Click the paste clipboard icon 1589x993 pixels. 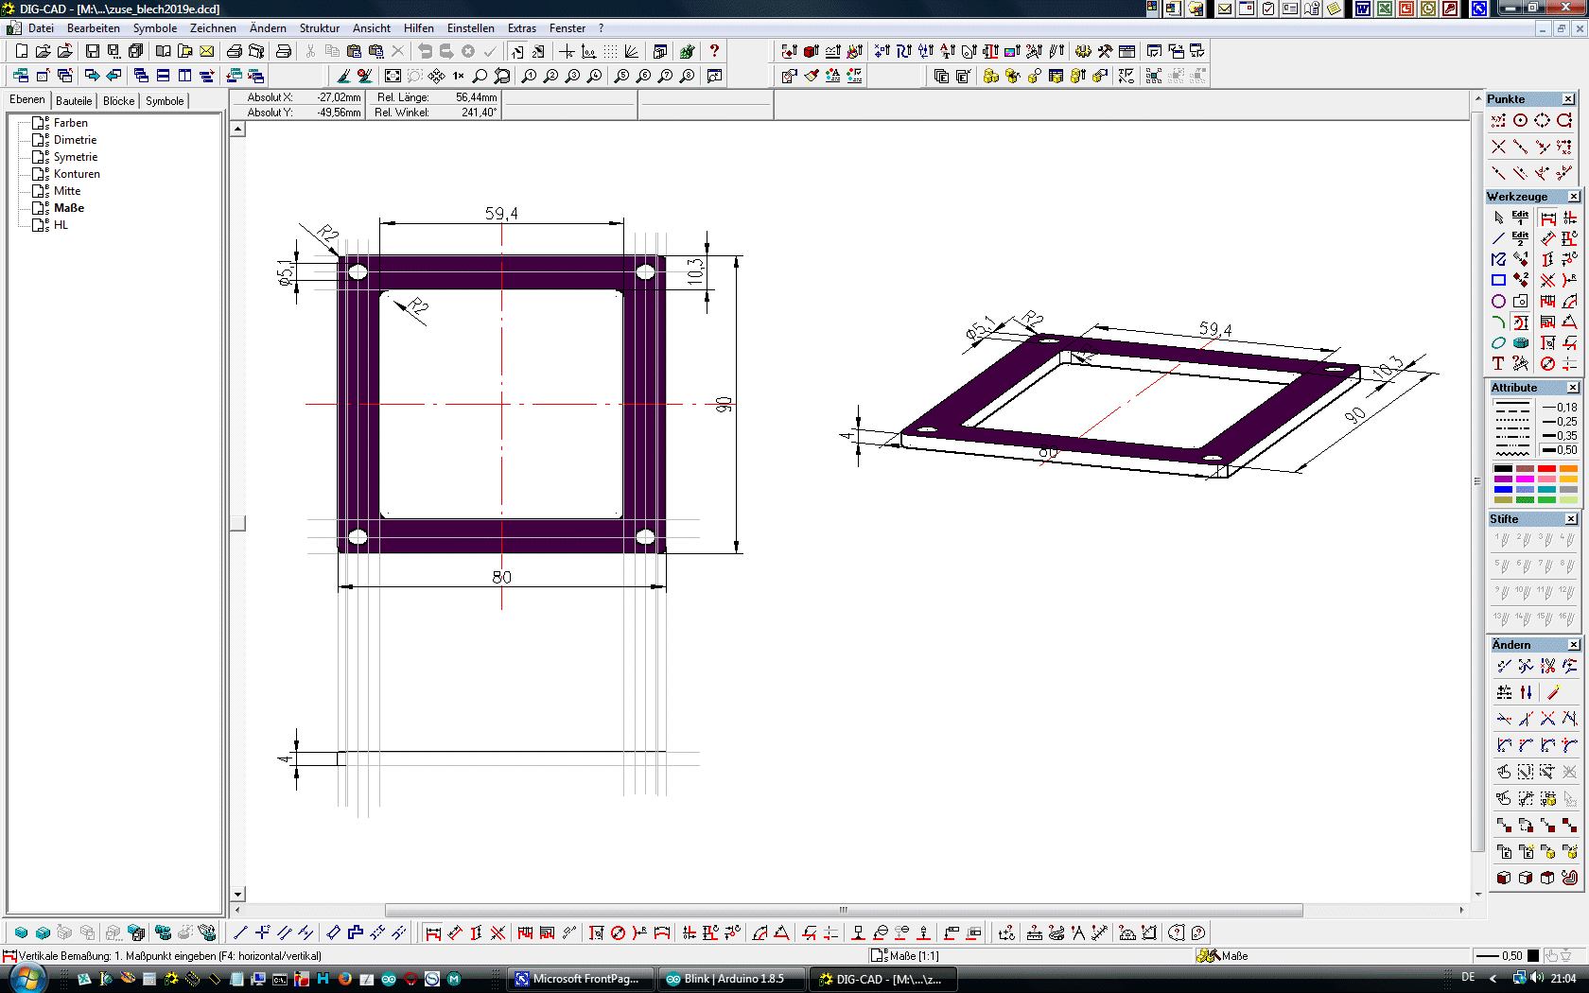(x=354, y=51)
